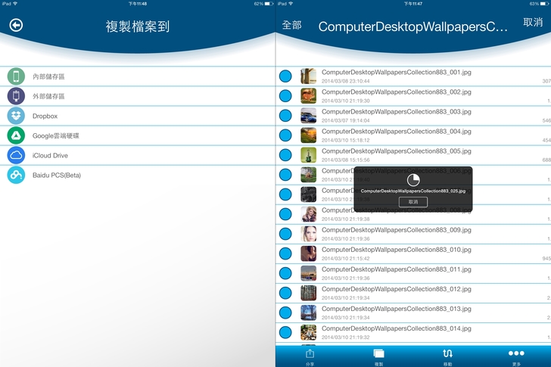Tap the copy (複製) toolbar icon

tap(378, 353)
